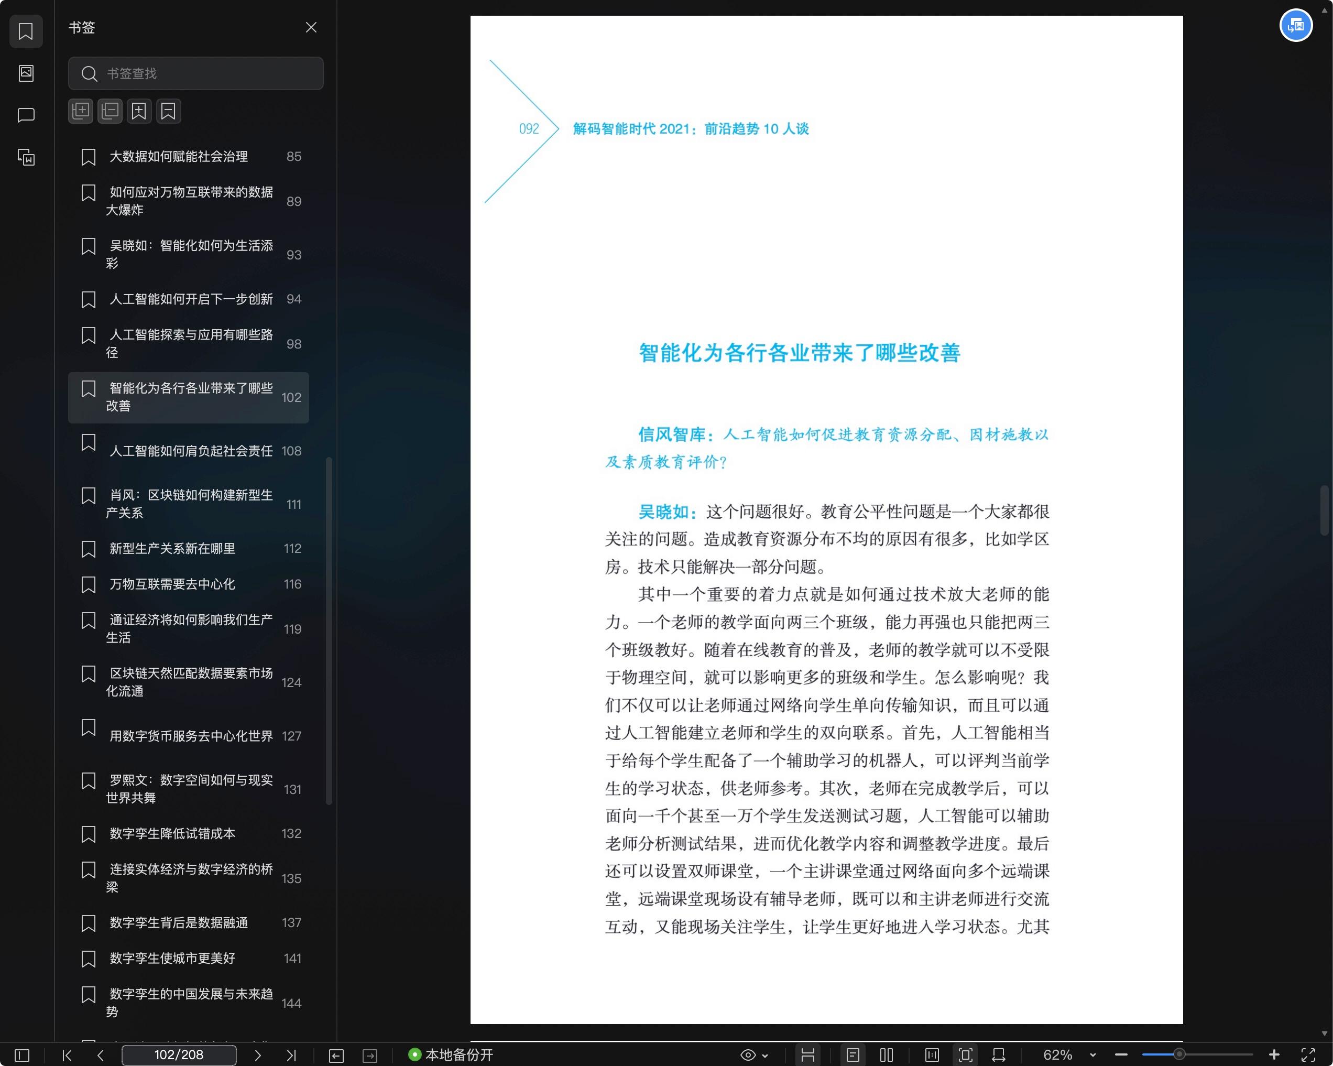
Task: Click the document page scrollbar thumb
Action: click(1324, 511)
